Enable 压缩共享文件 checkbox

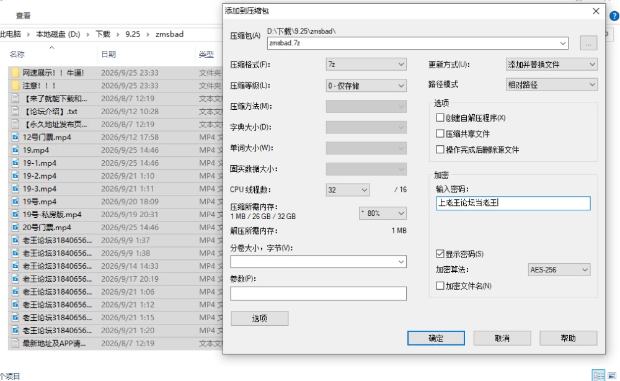[x=440, y=134]
